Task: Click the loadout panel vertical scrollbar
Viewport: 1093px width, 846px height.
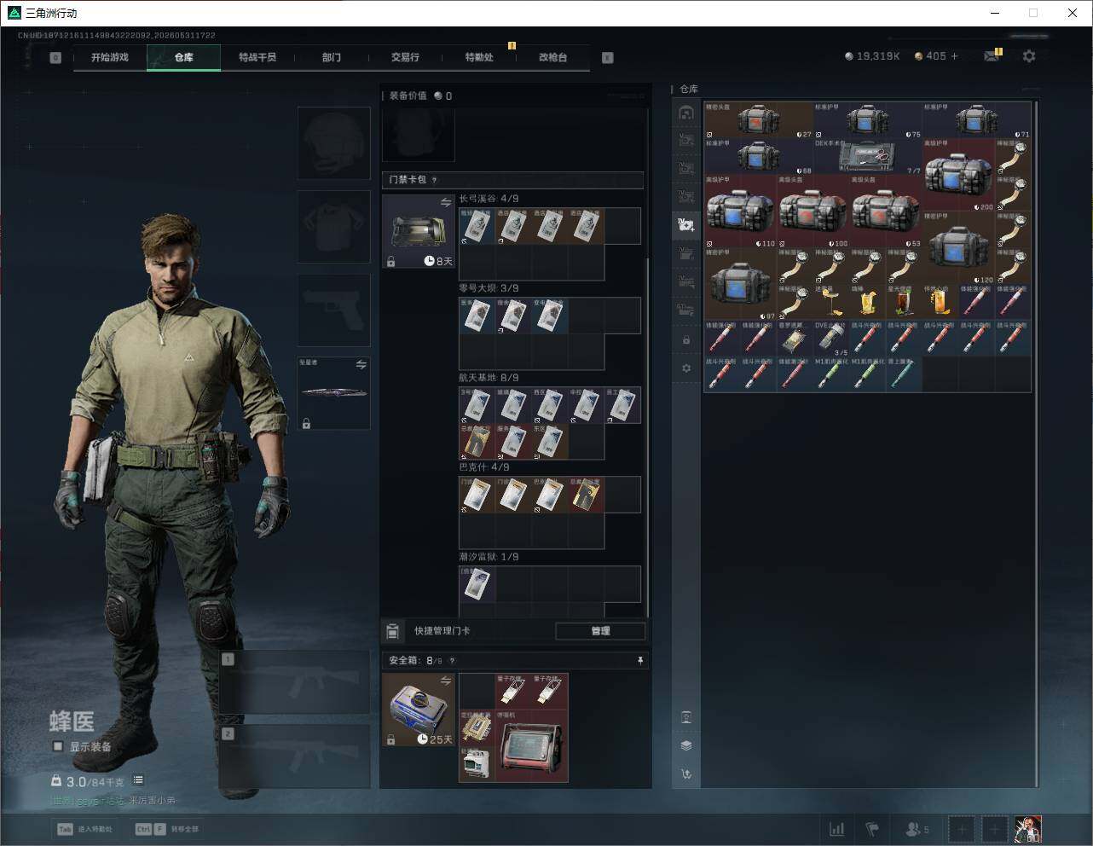Action: click(648, 437)
